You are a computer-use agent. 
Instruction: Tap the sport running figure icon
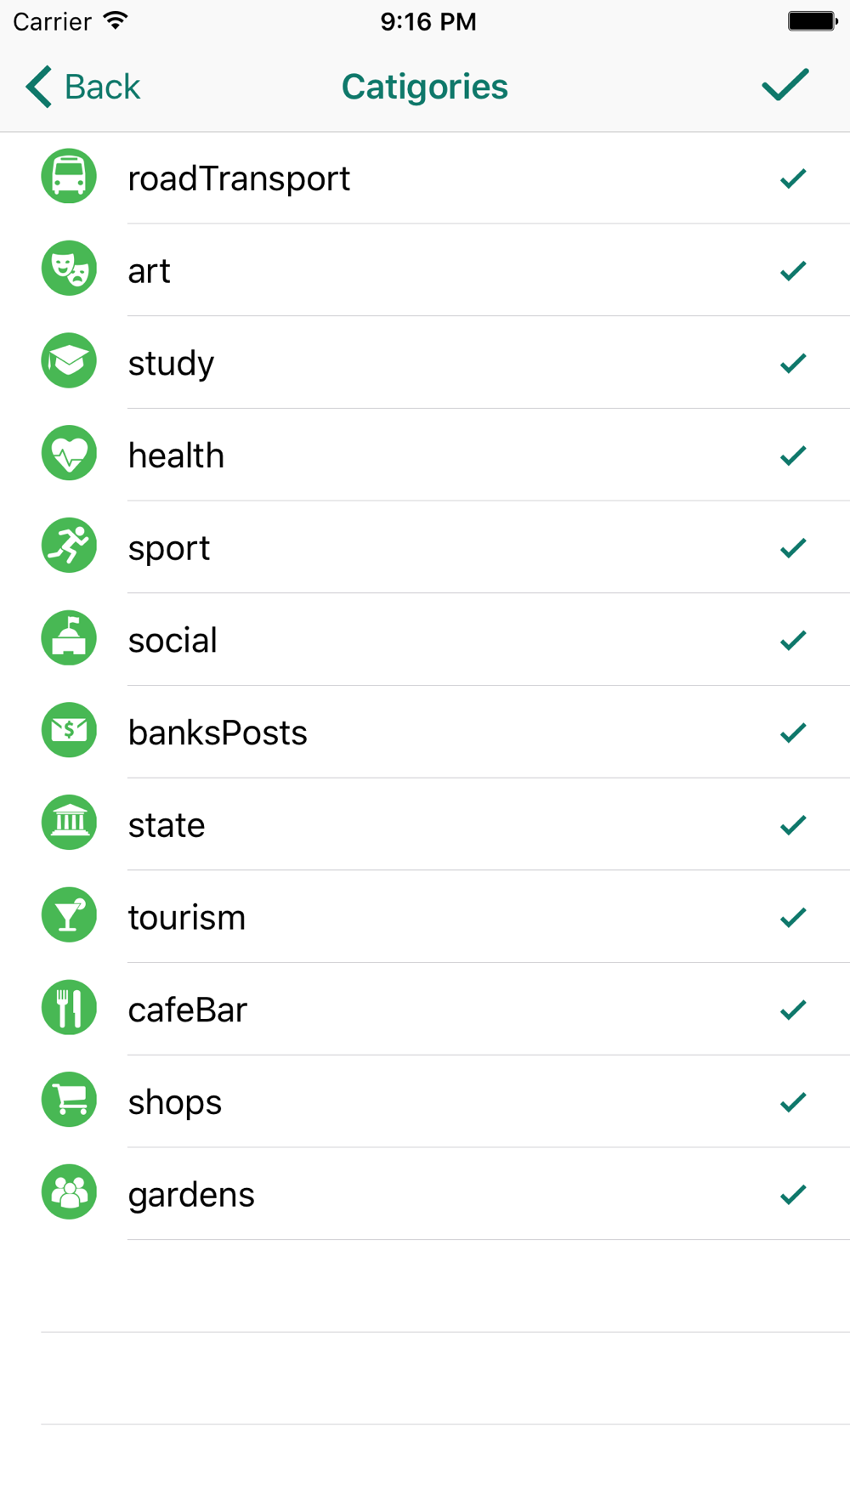pos(69,546)
